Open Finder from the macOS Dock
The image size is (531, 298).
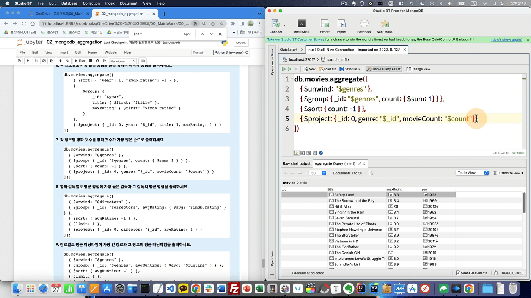click(17, 289)
